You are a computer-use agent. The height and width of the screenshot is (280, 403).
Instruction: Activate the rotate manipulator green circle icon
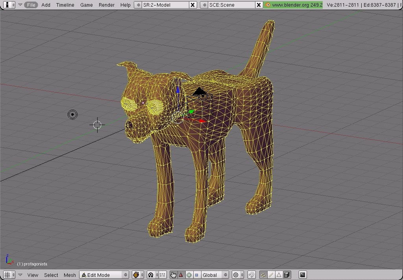click(x=189, y=274)
